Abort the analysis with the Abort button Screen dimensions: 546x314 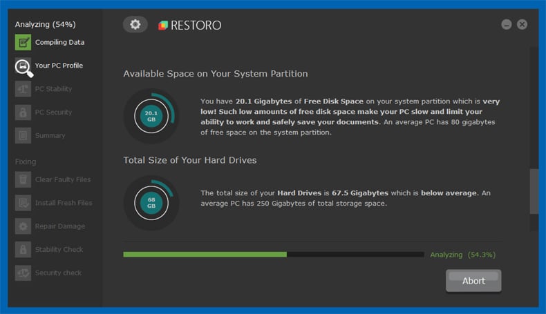(x=473, y=281)
